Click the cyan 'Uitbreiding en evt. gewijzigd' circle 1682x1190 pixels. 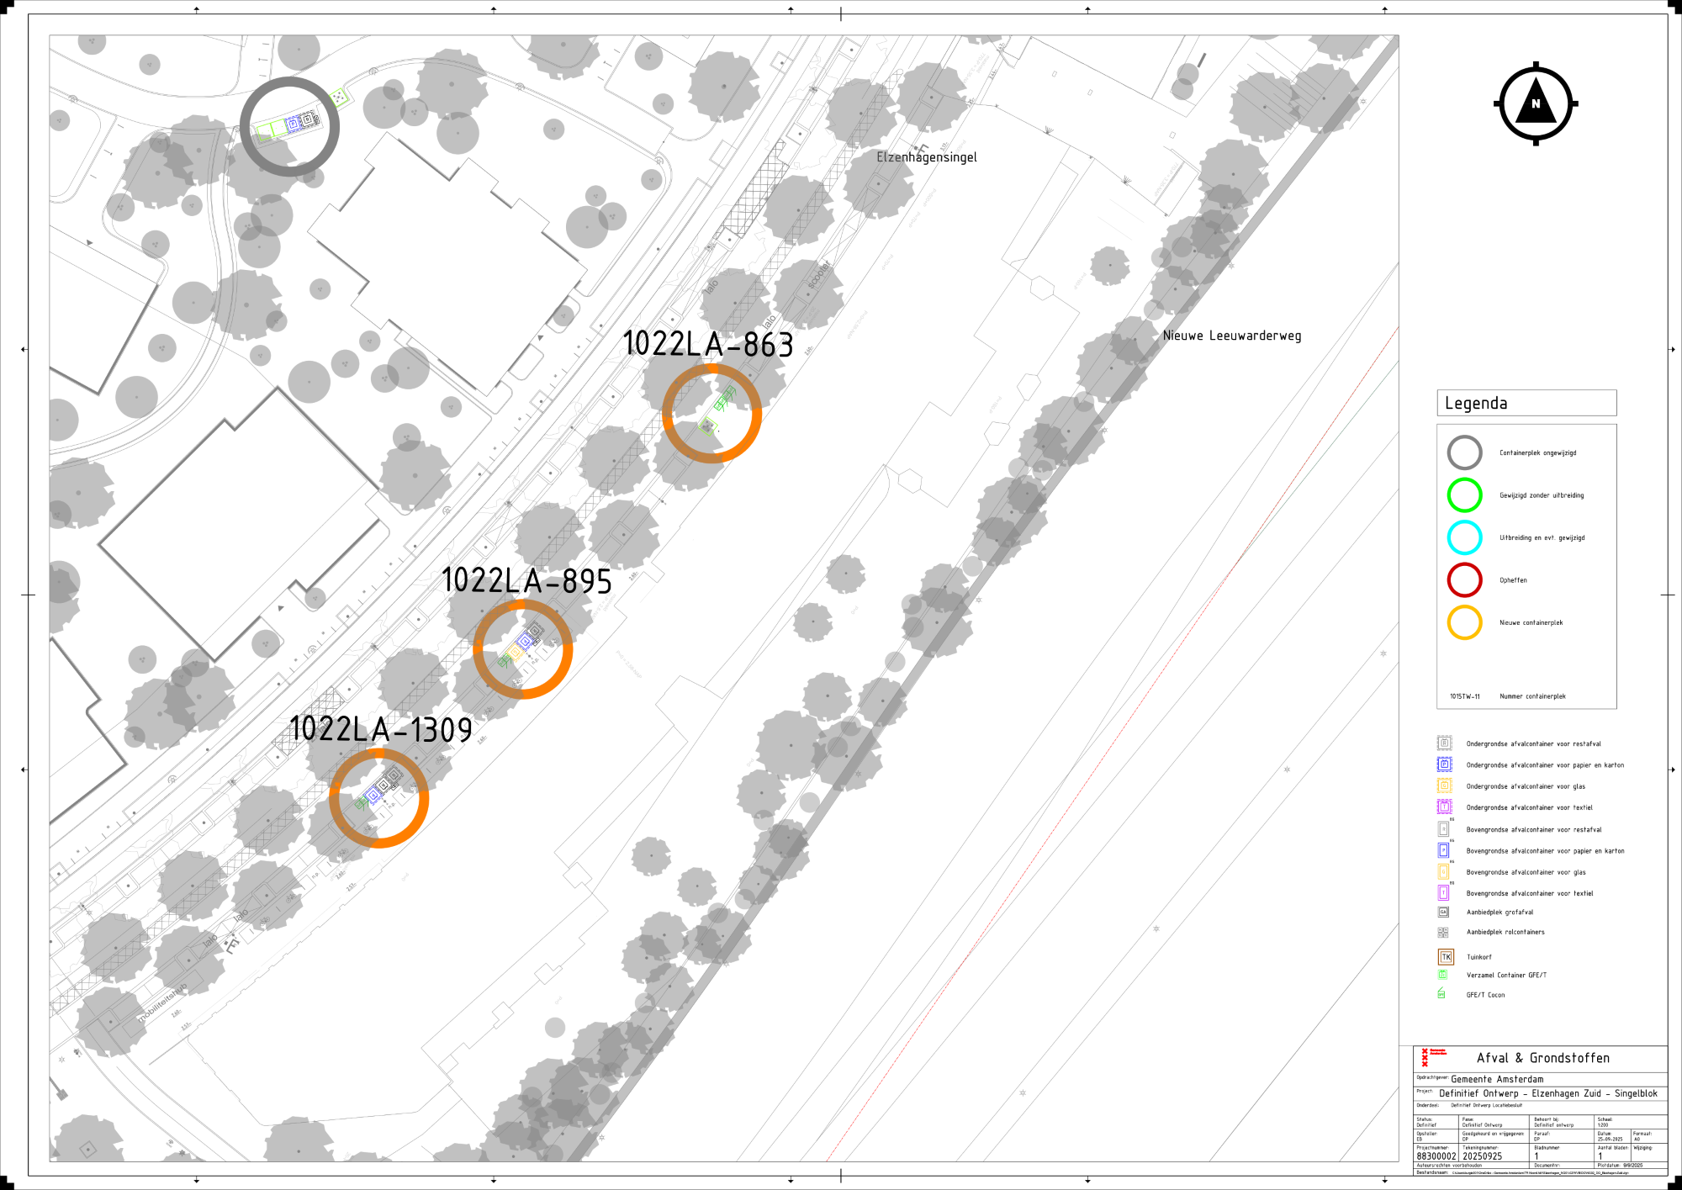[x=1464, y=537]
